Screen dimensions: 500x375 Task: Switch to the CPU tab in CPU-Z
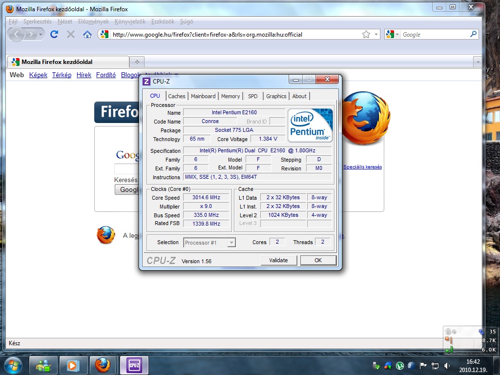coord(155,96)
